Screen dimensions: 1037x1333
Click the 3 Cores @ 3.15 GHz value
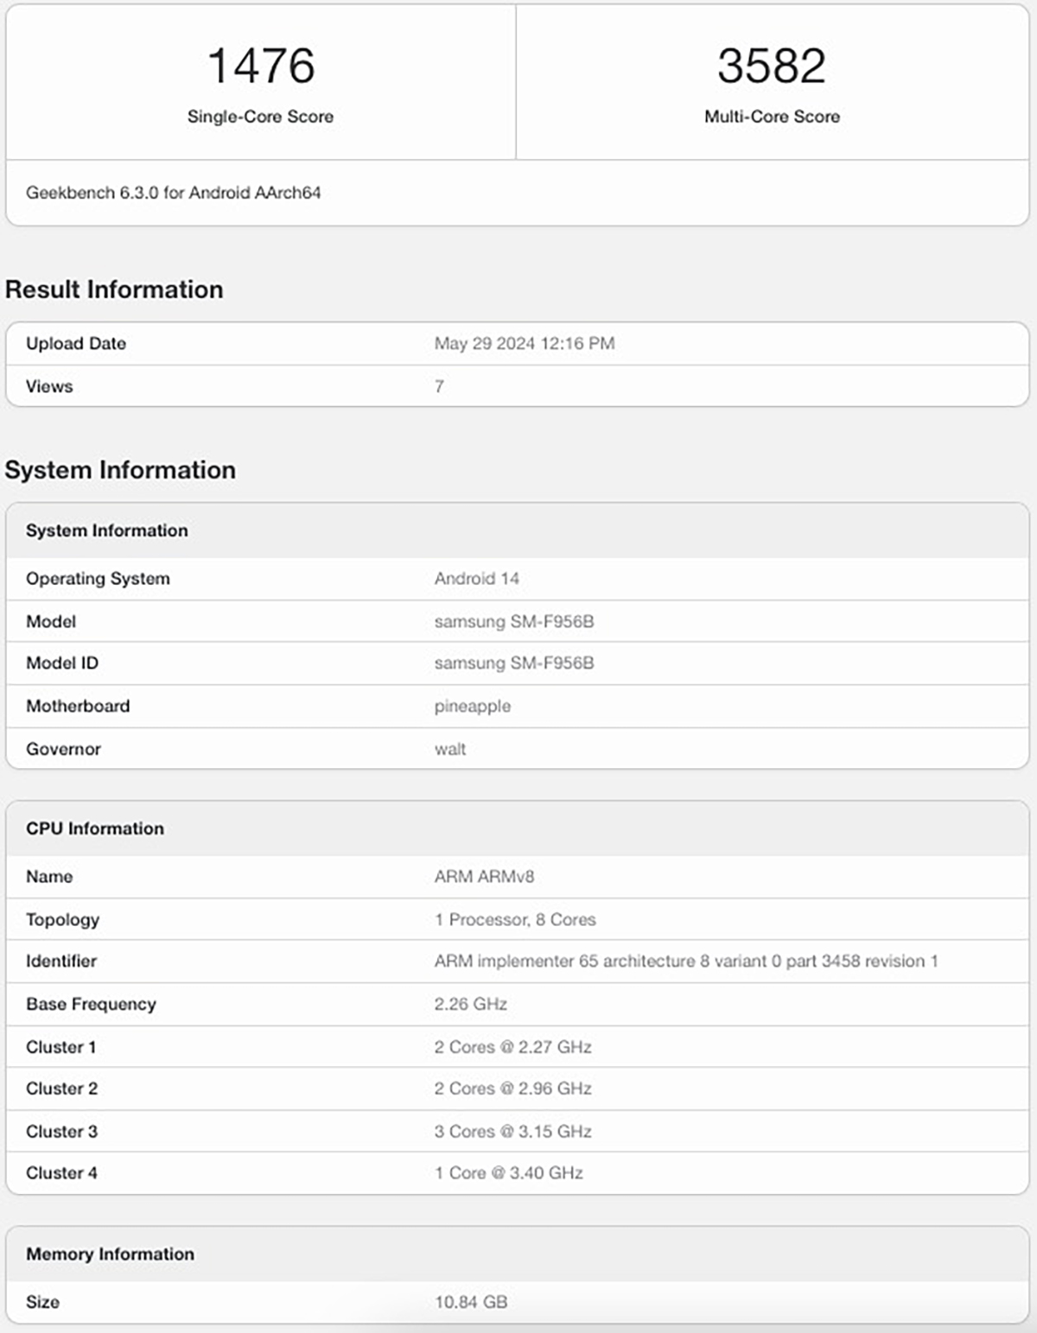click(513, 1133)
